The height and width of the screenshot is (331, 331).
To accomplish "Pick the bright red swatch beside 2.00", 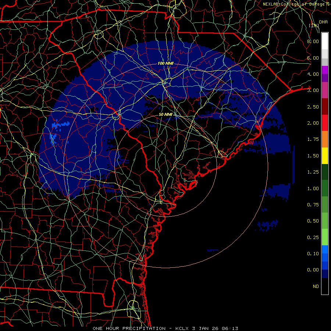I will 325,123.
